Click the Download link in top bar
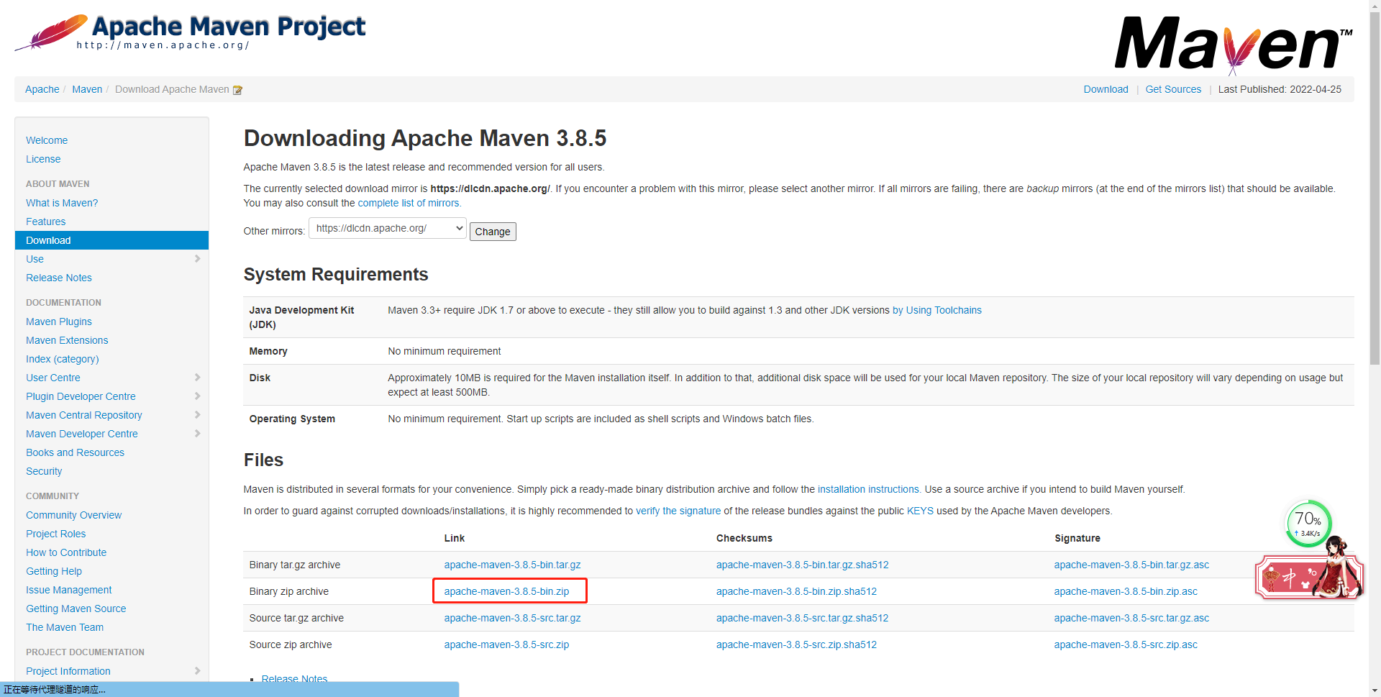Viewport: 1381px width, 697px height. pos(1106,89)
